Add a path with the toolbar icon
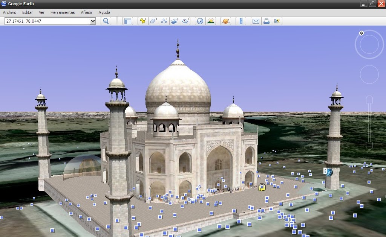 (x=164, y=21)
